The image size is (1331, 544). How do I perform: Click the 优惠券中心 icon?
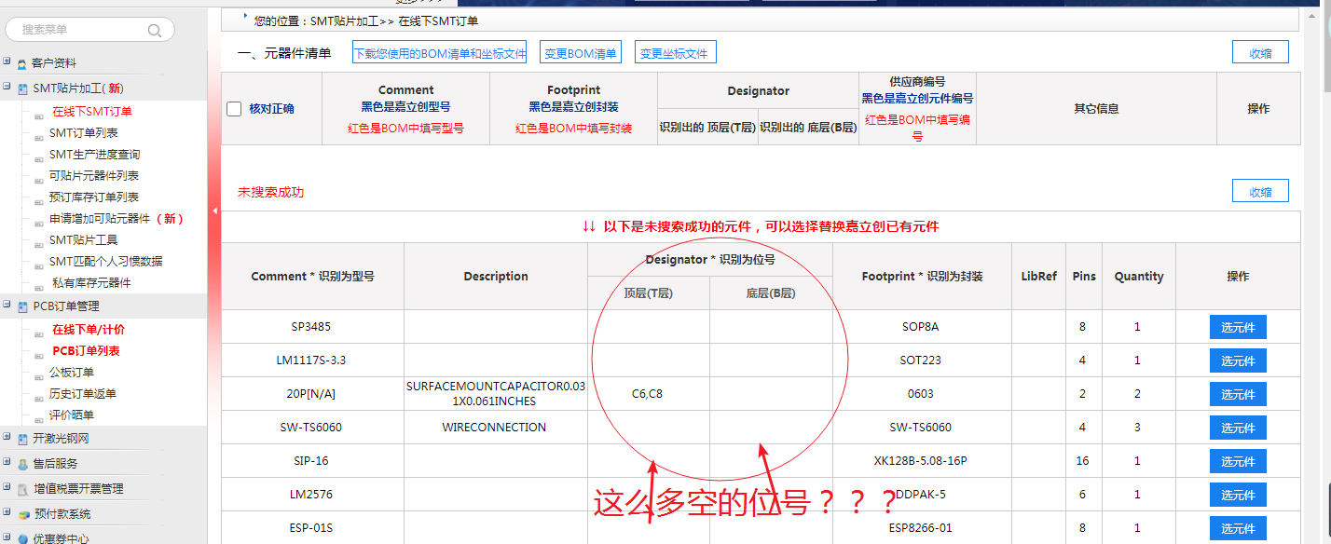(23, 538)
